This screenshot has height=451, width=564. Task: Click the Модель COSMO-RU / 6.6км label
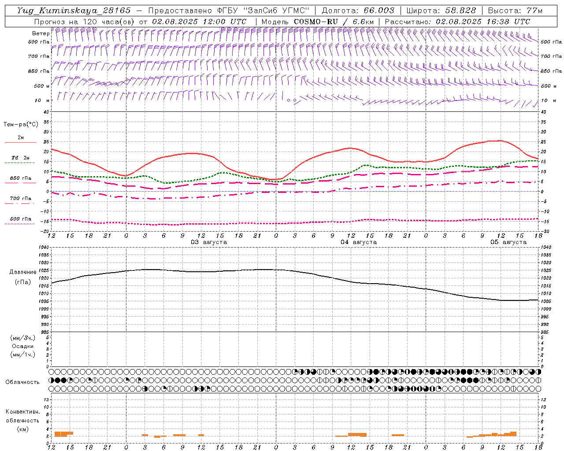click(318, 22)
